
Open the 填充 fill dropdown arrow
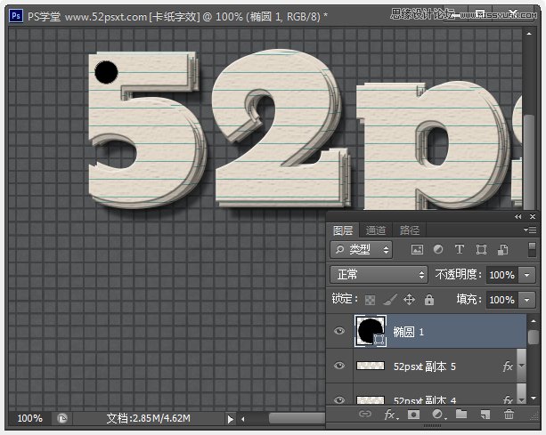(525, 300)
